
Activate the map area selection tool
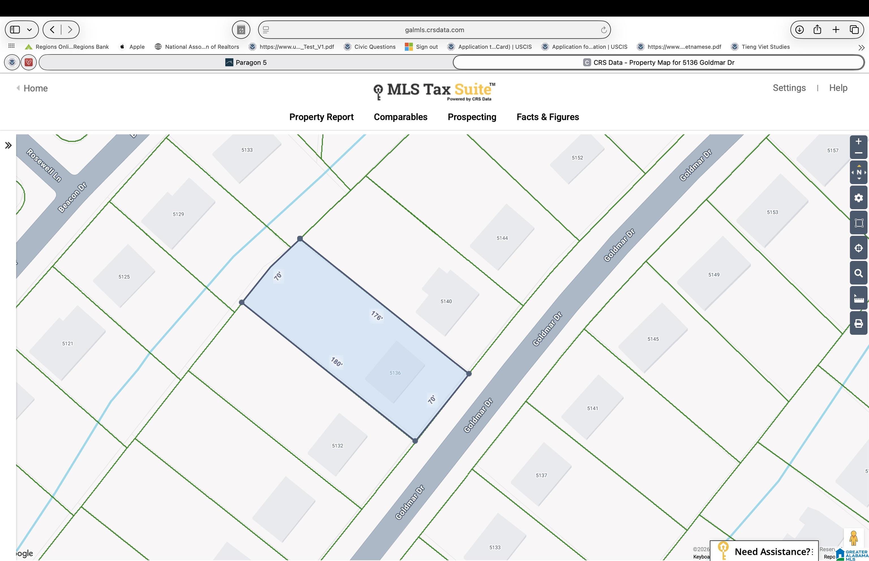859,223
